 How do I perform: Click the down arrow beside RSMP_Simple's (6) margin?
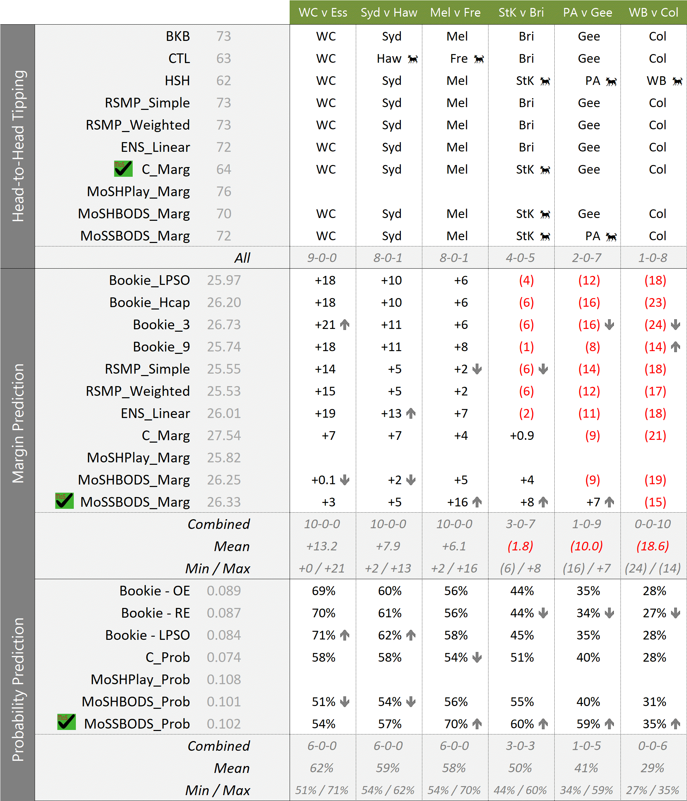[543, 369]
